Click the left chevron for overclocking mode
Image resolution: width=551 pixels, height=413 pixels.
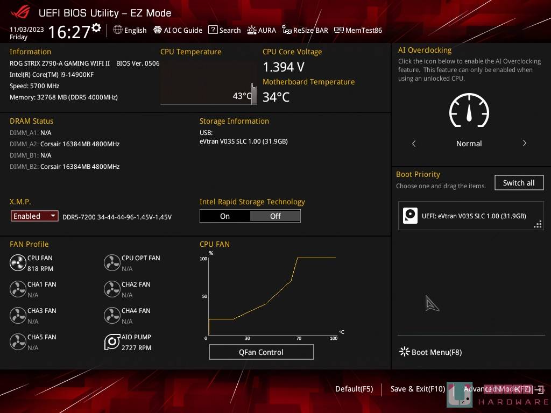(x=414, y=144)
